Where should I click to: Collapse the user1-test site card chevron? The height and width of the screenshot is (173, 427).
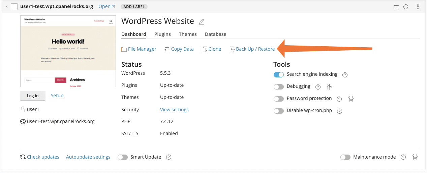coord(6,7)
